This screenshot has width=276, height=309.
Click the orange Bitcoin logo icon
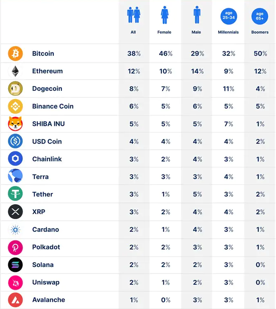15,54
